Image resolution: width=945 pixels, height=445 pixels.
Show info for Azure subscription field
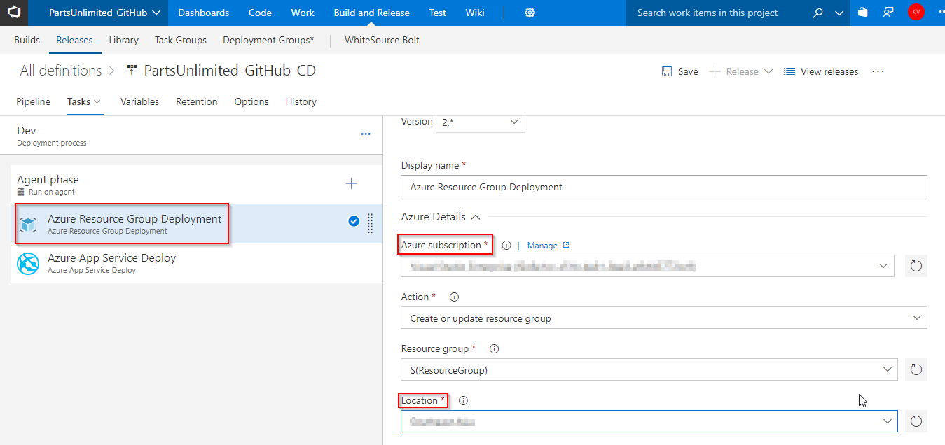[x=506, y=246]
